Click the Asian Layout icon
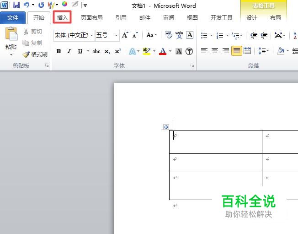Viewport: 298px width, 234px height. [x=278, y=35]
